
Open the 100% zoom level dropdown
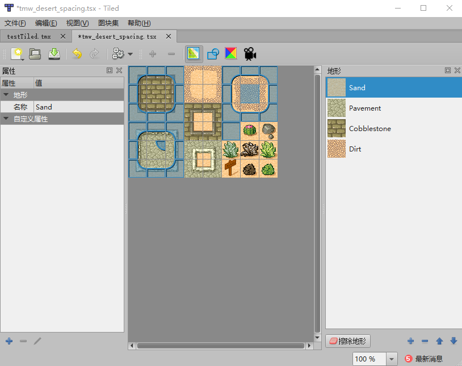391,359
